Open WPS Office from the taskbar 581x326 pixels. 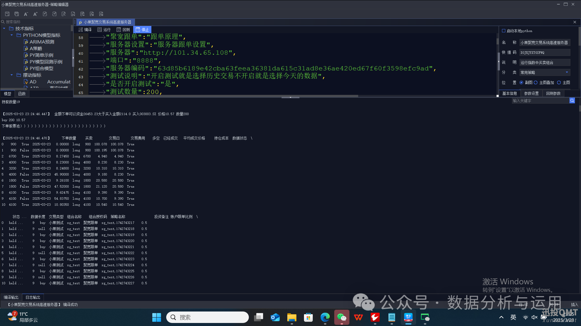pyautogui.click(x=358, y=317)
